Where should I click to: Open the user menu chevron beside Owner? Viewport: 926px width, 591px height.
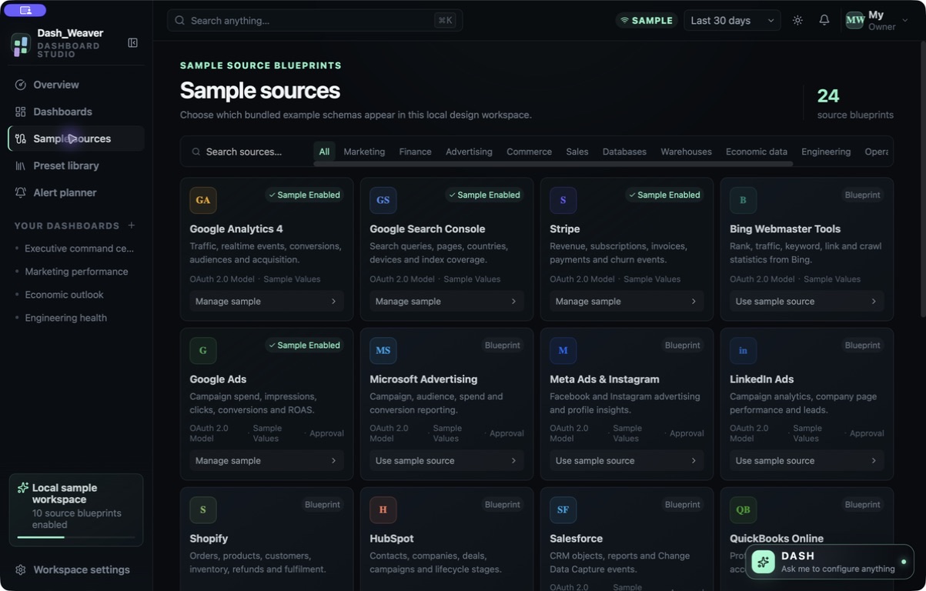tap(904, 21)
